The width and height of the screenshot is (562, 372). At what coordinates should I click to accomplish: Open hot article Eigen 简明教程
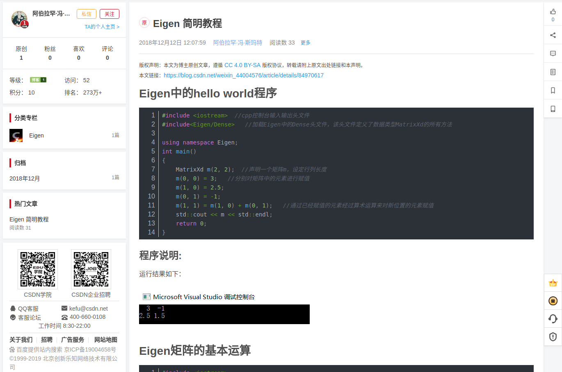(29, 219)
